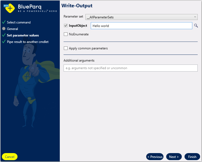202x162 pixels.
Task: Click Finish to complete the wizard
Action: 192,157
